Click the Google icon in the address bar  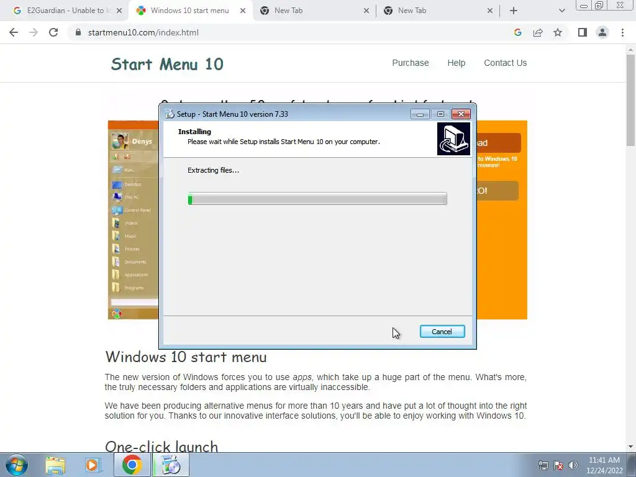pos(518,32)
